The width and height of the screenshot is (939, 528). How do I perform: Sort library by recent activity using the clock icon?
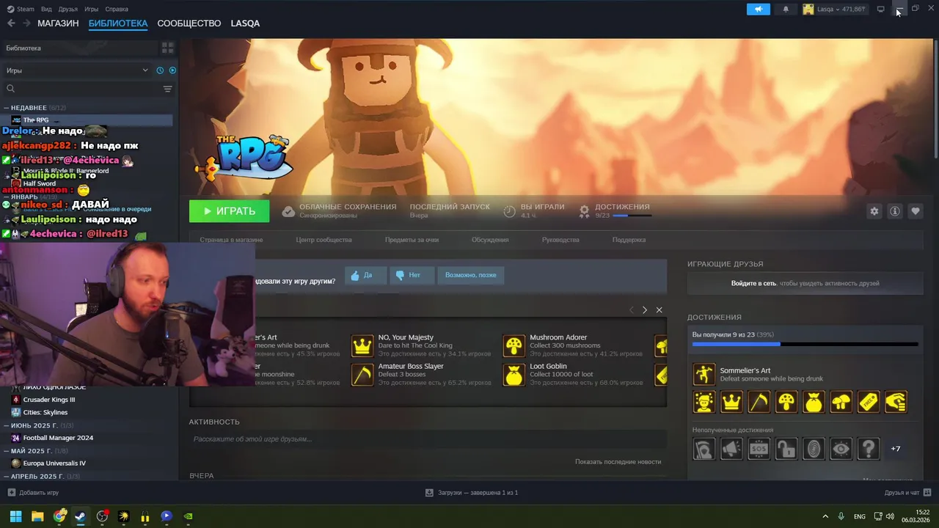click(x=160, y=70)
